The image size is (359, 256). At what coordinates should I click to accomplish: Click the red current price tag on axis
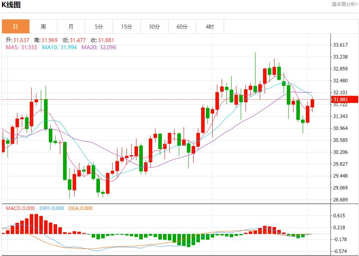coord(341,99)
